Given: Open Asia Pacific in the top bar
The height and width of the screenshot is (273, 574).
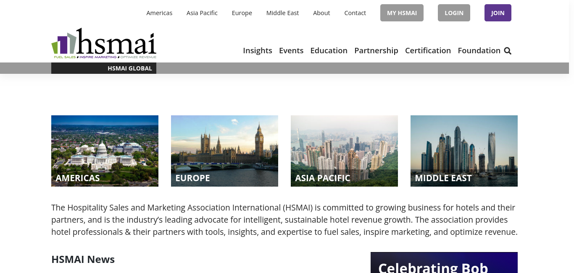Looking at the screenshot, I should click(202, 13).
